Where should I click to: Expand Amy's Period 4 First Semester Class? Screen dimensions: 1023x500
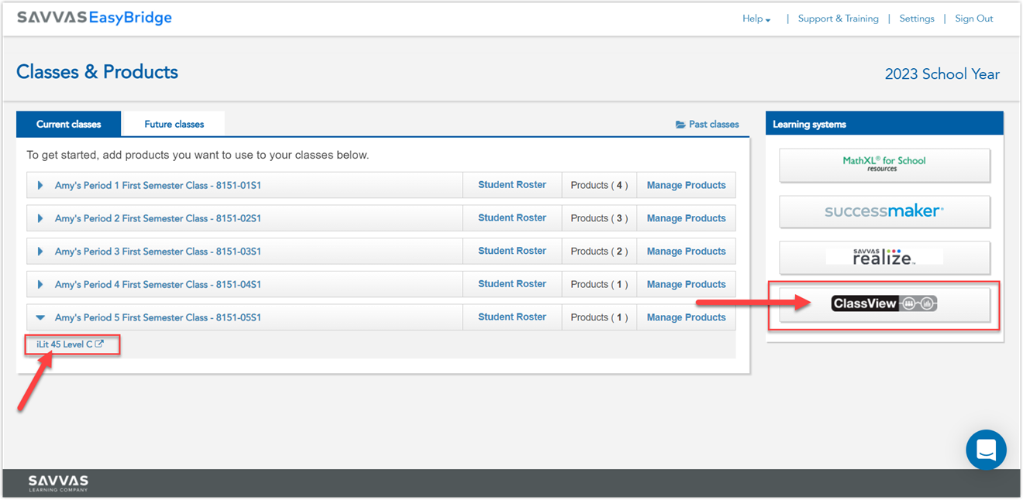coord(40,283)
